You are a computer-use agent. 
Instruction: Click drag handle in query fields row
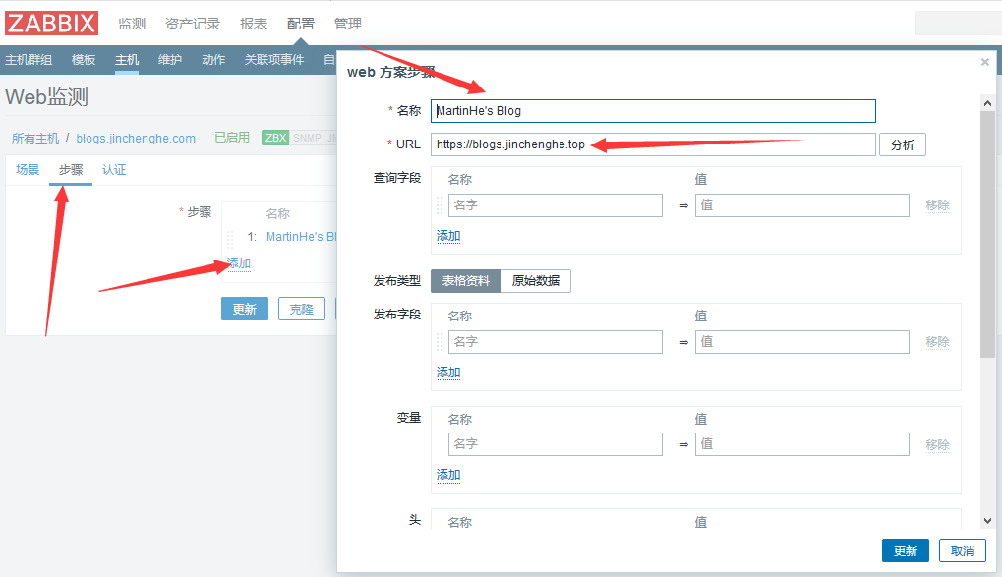pos(440,205)
